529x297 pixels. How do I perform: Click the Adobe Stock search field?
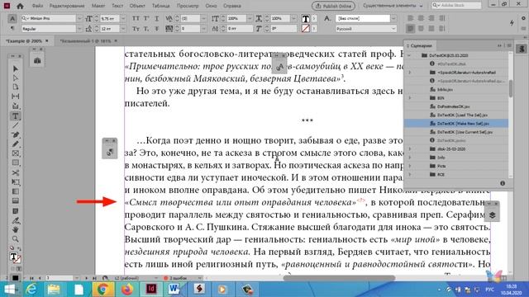coord(456,6)
